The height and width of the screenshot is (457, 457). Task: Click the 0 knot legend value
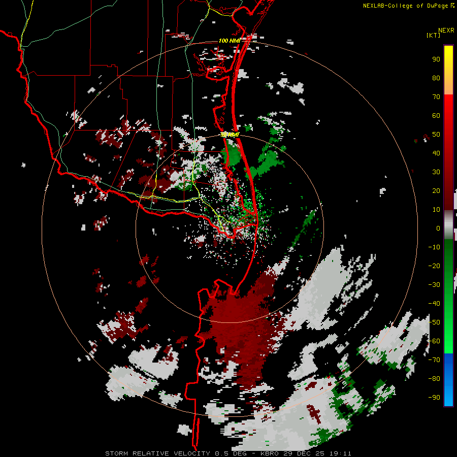[x=438, y=228]
